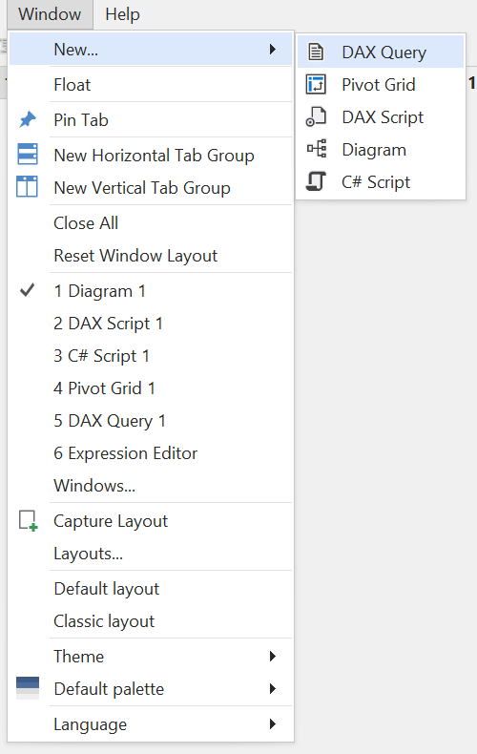477x754 pixels.
Task: Click the DAX Query document icon
Action: (x=316, y=52)
